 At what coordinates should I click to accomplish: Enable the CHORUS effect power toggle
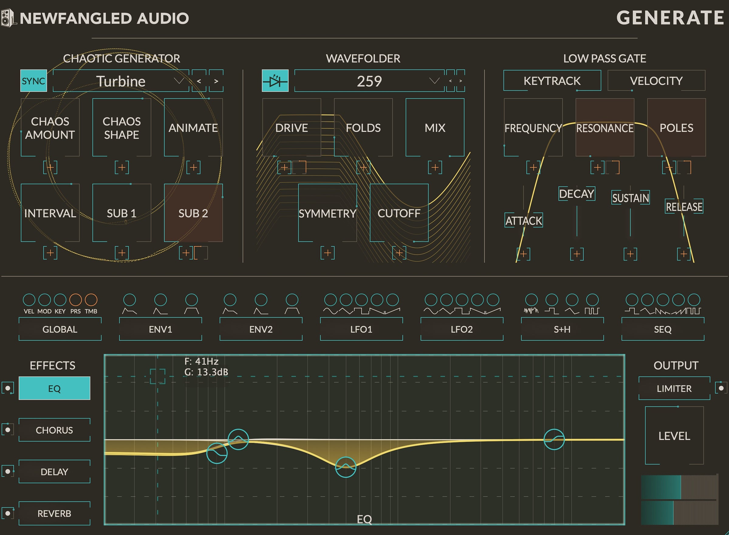8,429
